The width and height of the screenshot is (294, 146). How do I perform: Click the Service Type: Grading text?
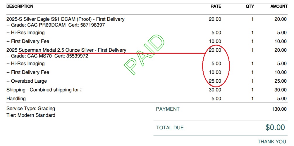[x=31, y=109]
